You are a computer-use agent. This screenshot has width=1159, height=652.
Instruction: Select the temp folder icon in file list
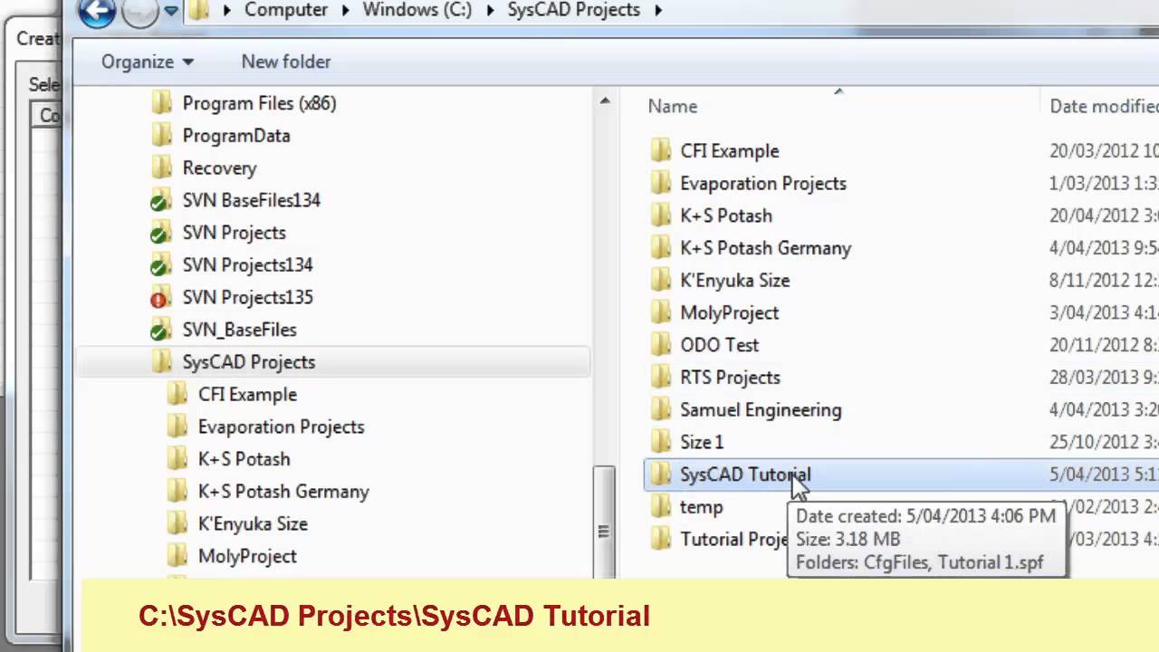coord(661,507)
